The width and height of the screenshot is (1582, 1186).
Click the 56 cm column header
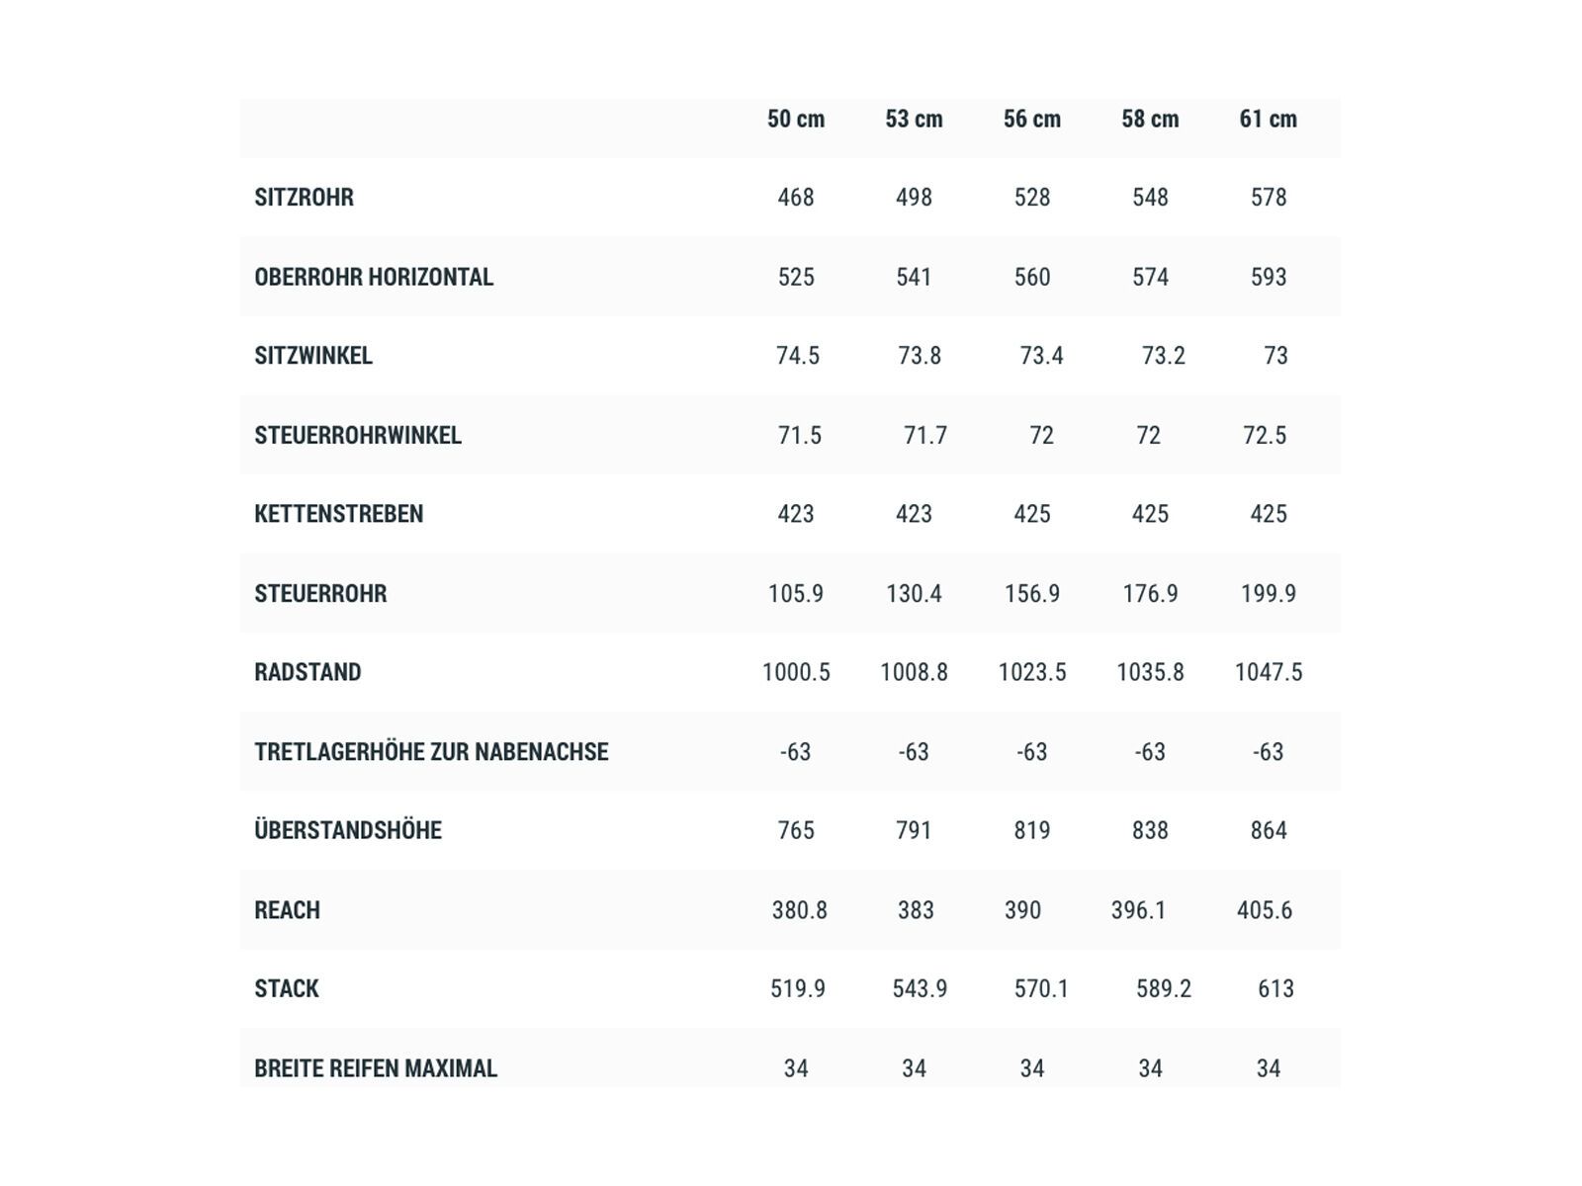(x=1031, y=120)
